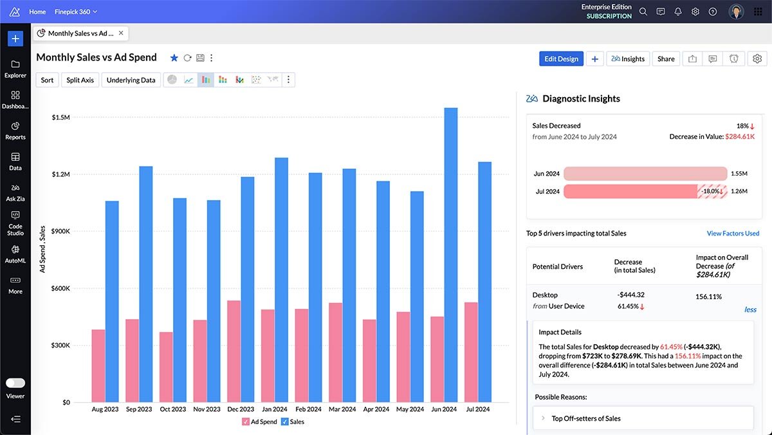Viewport: 772px width, 435px height.
Task: Uncheck the Ad Spend legend checkbox
Action: [246, 421]
